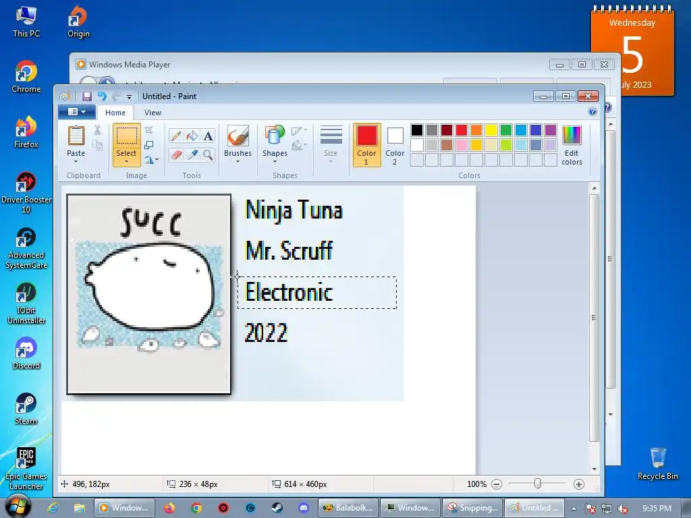Open Recycle Bin on desktop
The image size is (691, 518).
pyautogui.click(x=657, y=463)
